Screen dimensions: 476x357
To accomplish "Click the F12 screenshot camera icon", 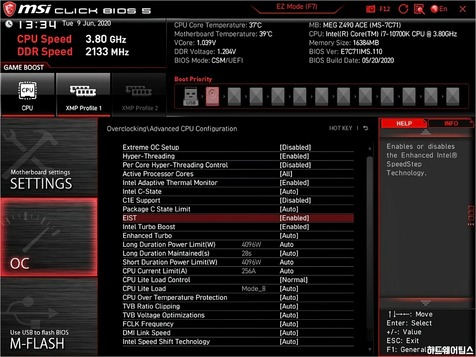I will [370, 9].
